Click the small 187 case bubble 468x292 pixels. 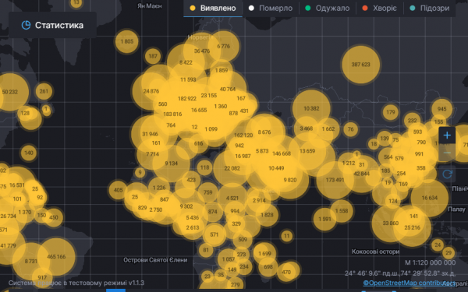pyautogui.click(x=153, y=56)
